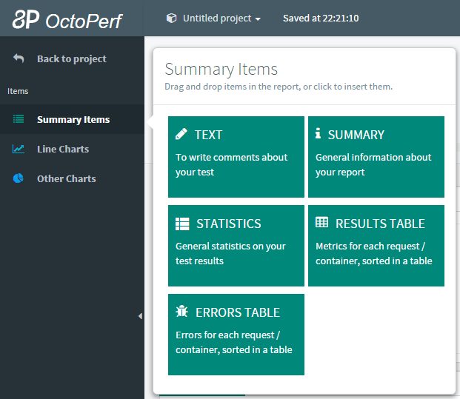The image size is (460, 399).
Task: Click "To write comments about your test" description
Action: (x=231, y=165)
